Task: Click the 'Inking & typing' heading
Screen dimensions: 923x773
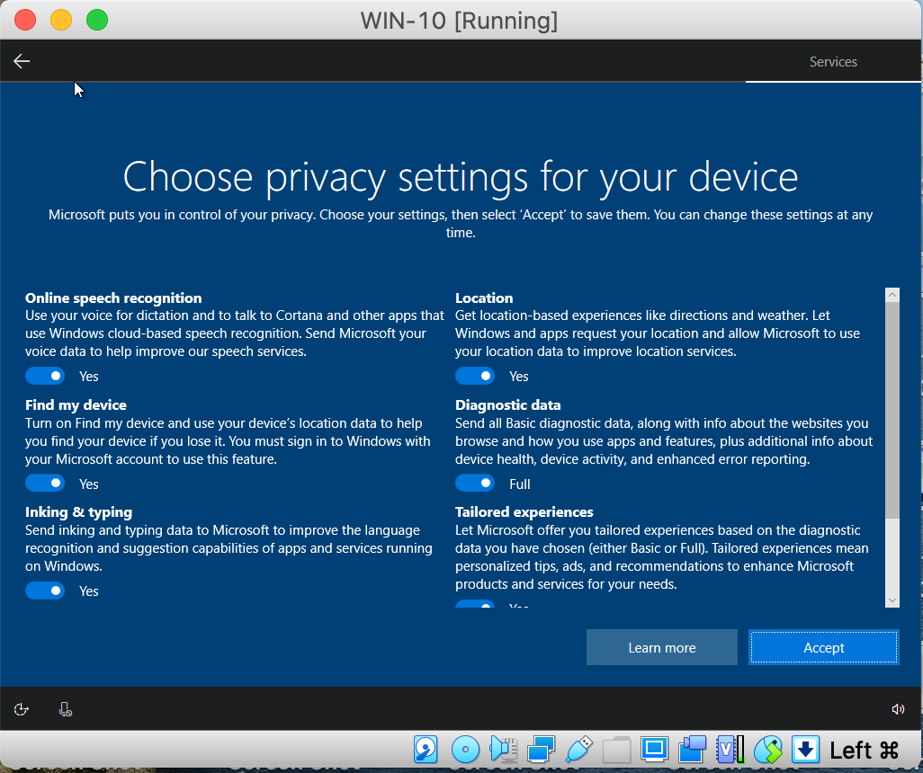Action: tap(79, 512)
